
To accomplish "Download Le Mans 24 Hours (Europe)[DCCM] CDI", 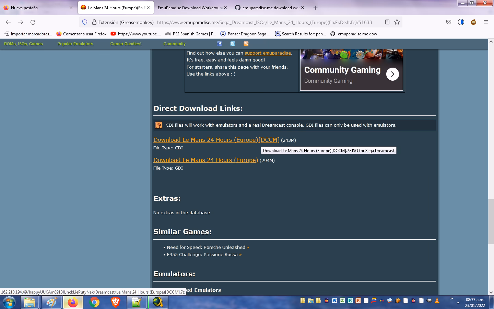I will 216,140.
